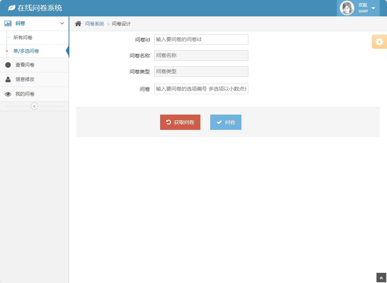
Task: Click the person icon beside 信息修改
Action: [x=8, y=79]
